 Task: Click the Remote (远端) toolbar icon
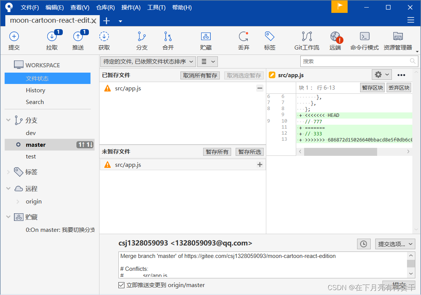tap(336, 41)
